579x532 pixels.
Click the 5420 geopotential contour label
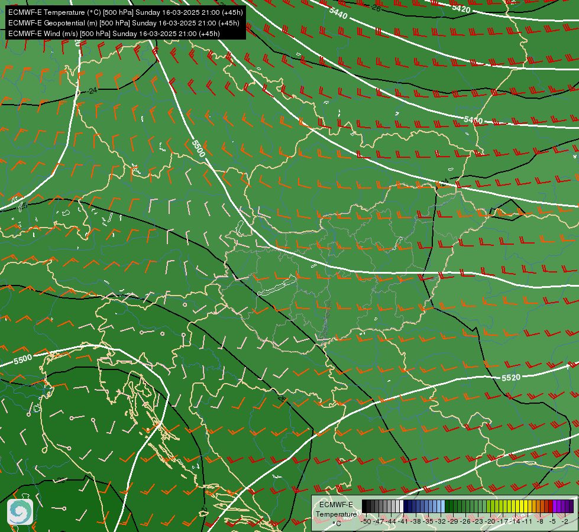(461, 8)
